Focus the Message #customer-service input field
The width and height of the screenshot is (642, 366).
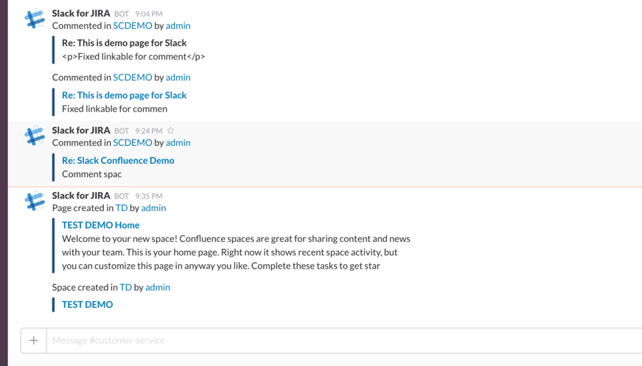point(339,340)
